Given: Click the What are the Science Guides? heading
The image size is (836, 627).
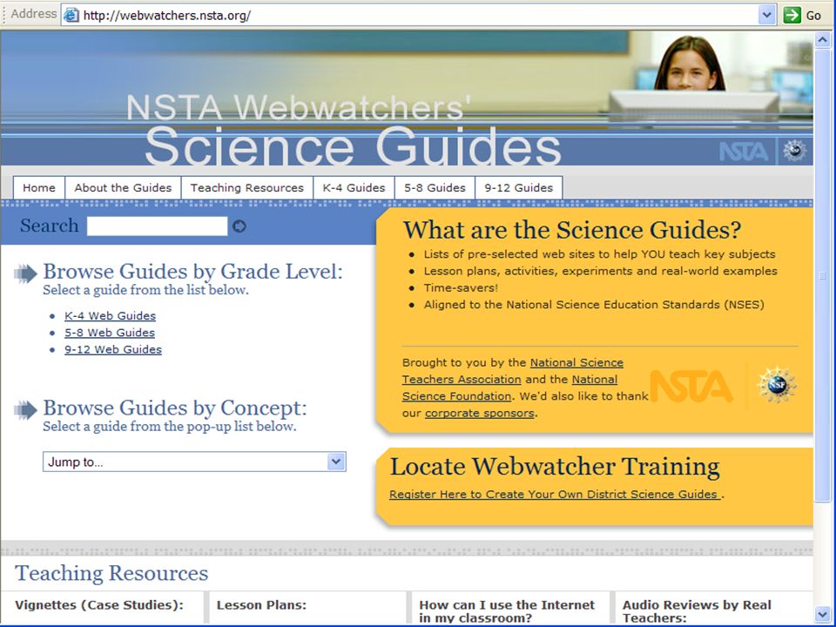Looking at the screenshot, I should click(572, 230).
